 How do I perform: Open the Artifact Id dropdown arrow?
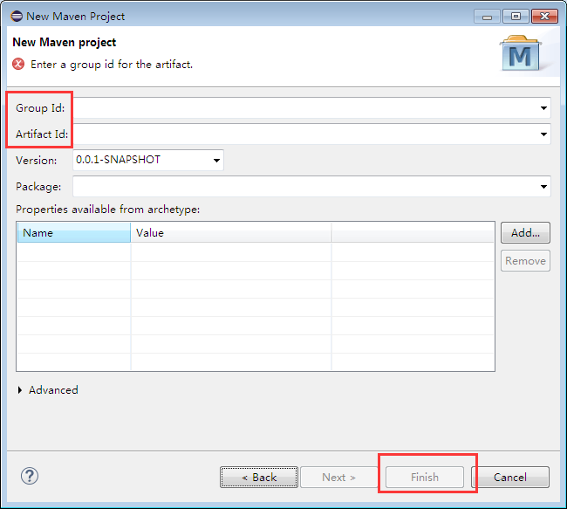point(543,134)
